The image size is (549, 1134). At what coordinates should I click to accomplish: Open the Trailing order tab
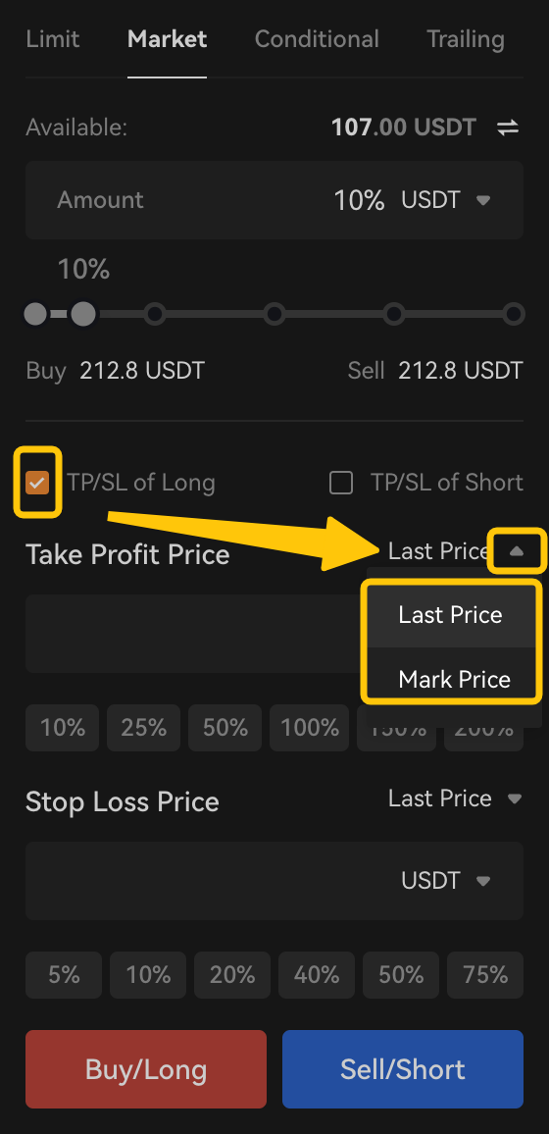[x=466, y=39]
